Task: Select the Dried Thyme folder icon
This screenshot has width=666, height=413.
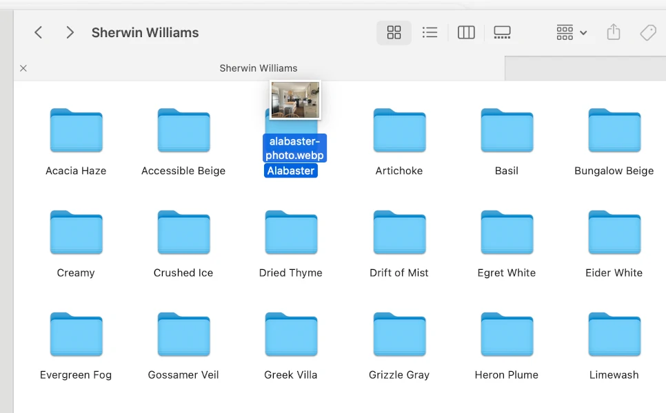Action: pos(292,232)
